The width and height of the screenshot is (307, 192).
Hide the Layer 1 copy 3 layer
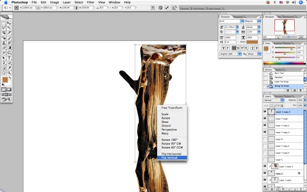(265, 166)
